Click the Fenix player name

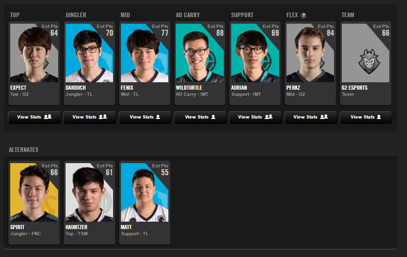pos(127,88)
